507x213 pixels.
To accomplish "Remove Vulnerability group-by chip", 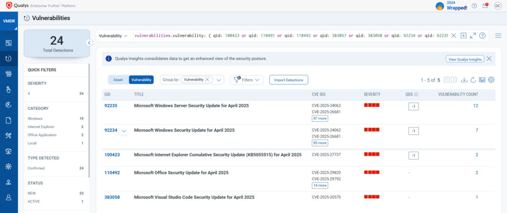I will pyautogui.click(x=207, y=80).
